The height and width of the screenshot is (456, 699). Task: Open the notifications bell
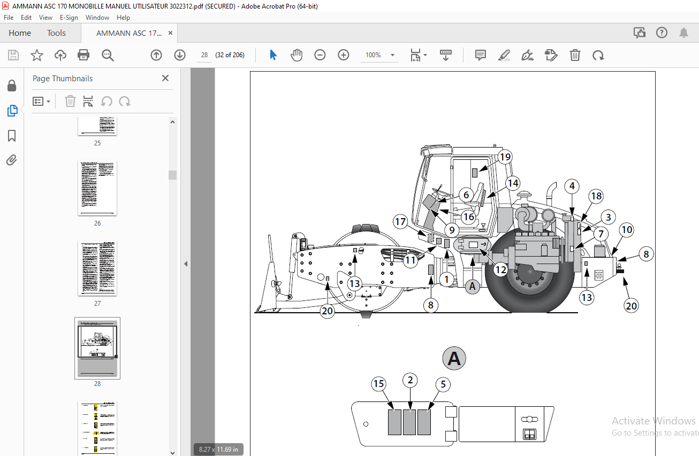click(x=683, y=33)
